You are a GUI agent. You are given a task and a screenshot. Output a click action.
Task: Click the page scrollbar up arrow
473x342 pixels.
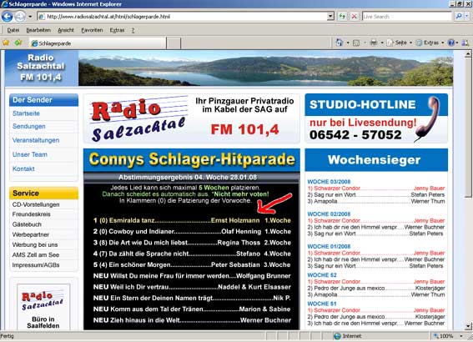click(468, 54)
